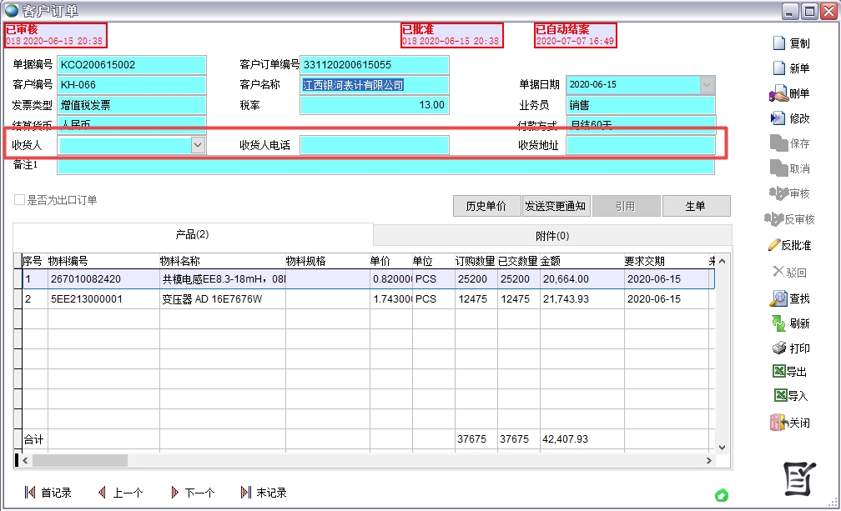841x511 pixels.
Task: Select the 产品(2) tab
Action: (x=192, y=235)
